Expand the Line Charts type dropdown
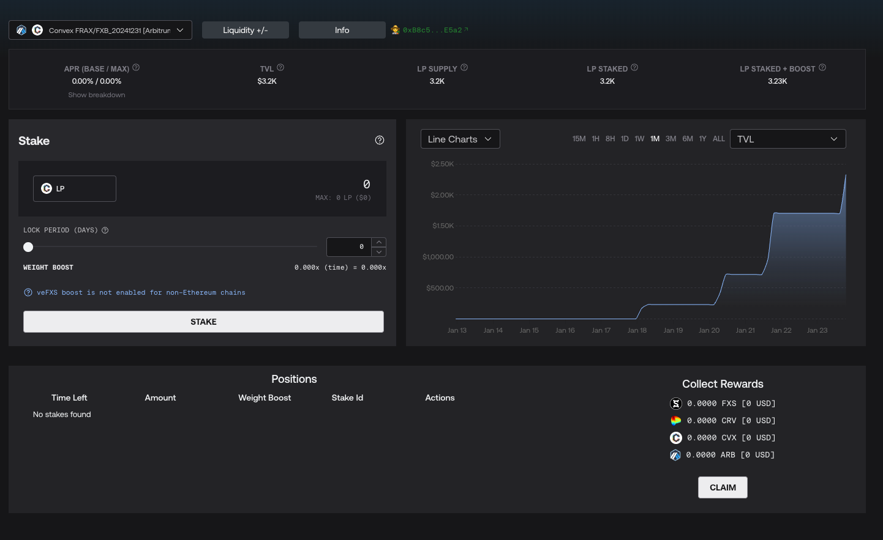 (x=460, y=139)
